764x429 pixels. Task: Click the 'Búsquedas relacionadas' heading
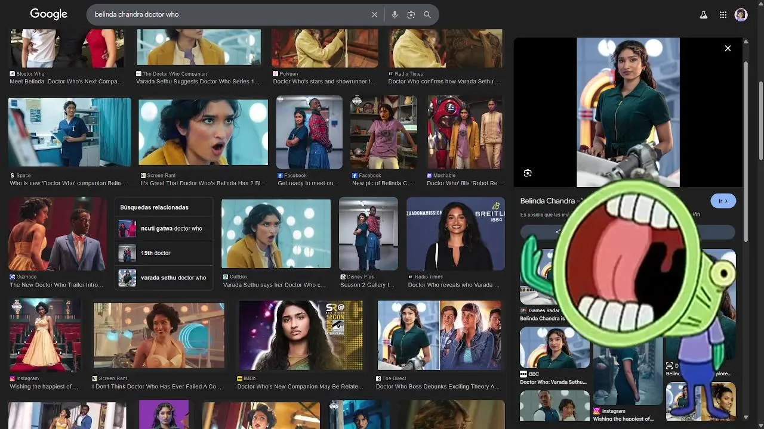155,207
